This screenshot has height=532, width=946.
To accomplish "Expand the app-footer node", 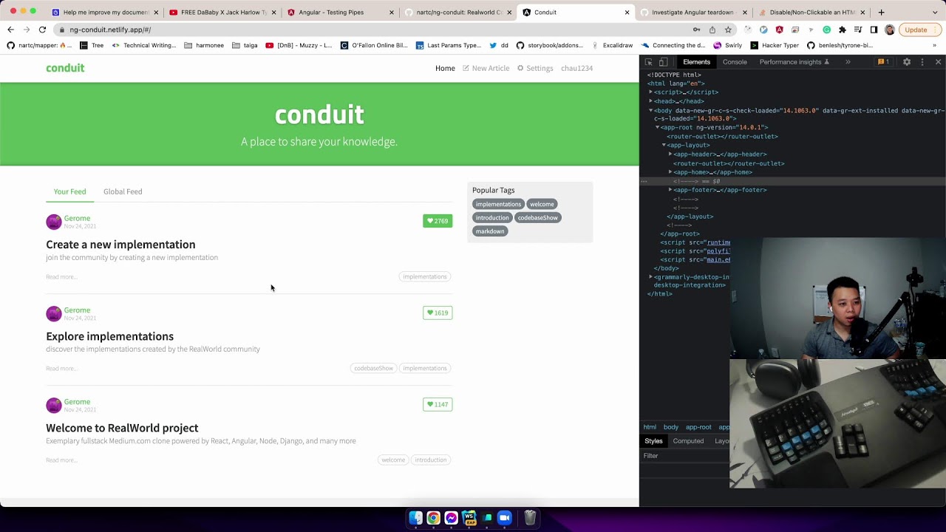I will tap(670, 190).
